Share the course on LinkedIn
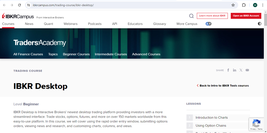 (x=234, y=70)
